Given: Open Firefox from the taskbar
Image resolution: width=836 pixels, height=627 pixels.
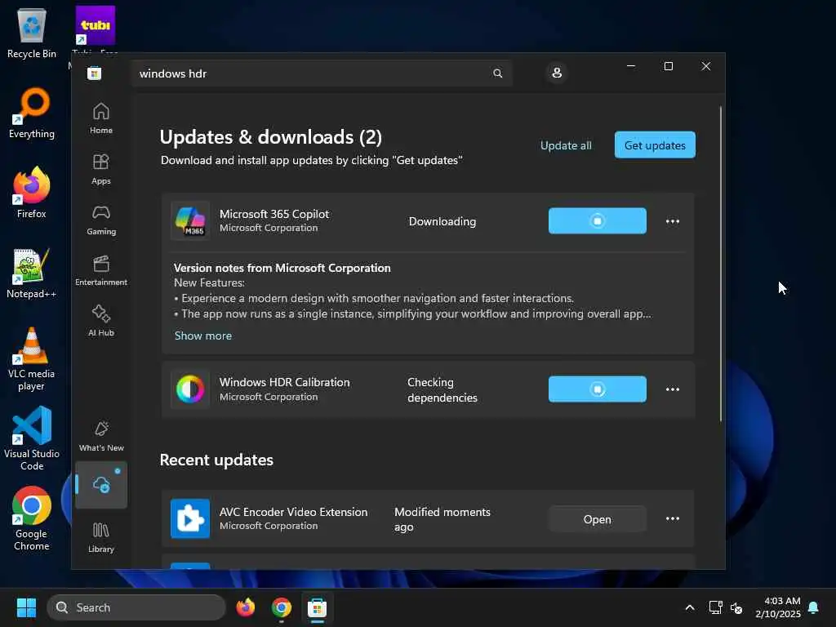Looking at the screenshot, I should click(x=245, y=607).
